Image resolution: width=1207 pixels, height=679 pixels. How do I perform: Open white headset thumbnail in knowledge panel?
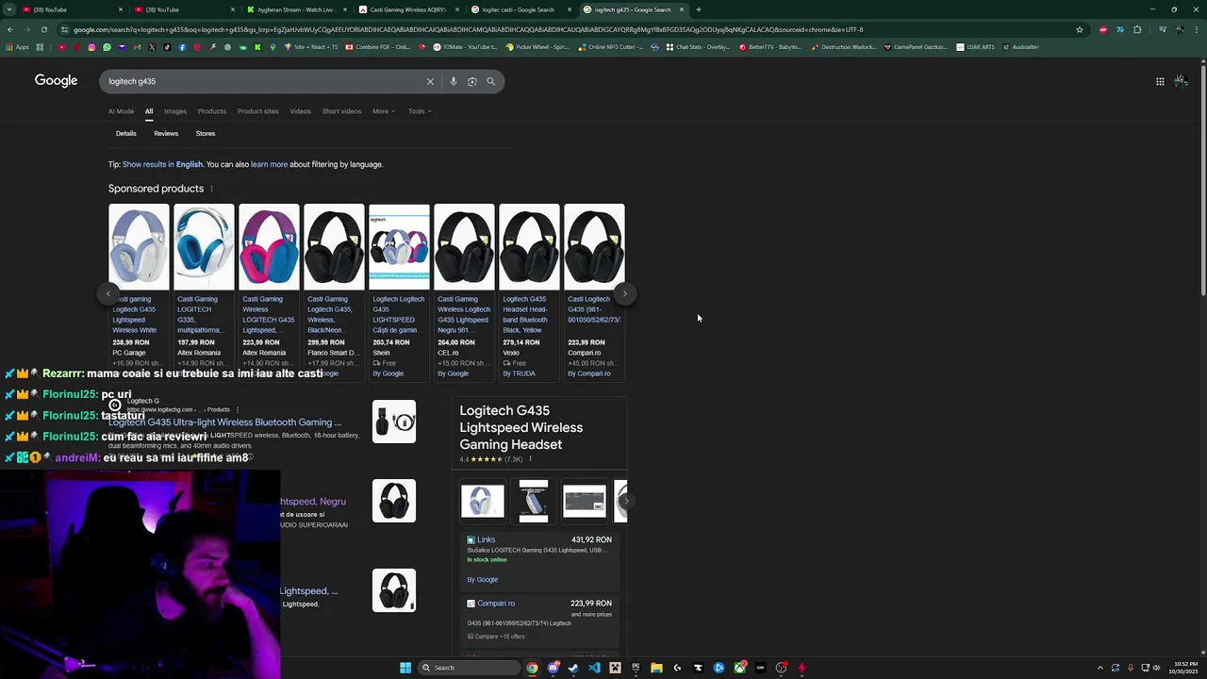tap(482, 501)
